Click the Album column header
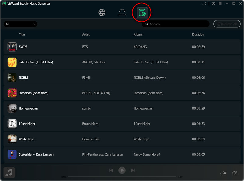 click(x=138, y=34)
